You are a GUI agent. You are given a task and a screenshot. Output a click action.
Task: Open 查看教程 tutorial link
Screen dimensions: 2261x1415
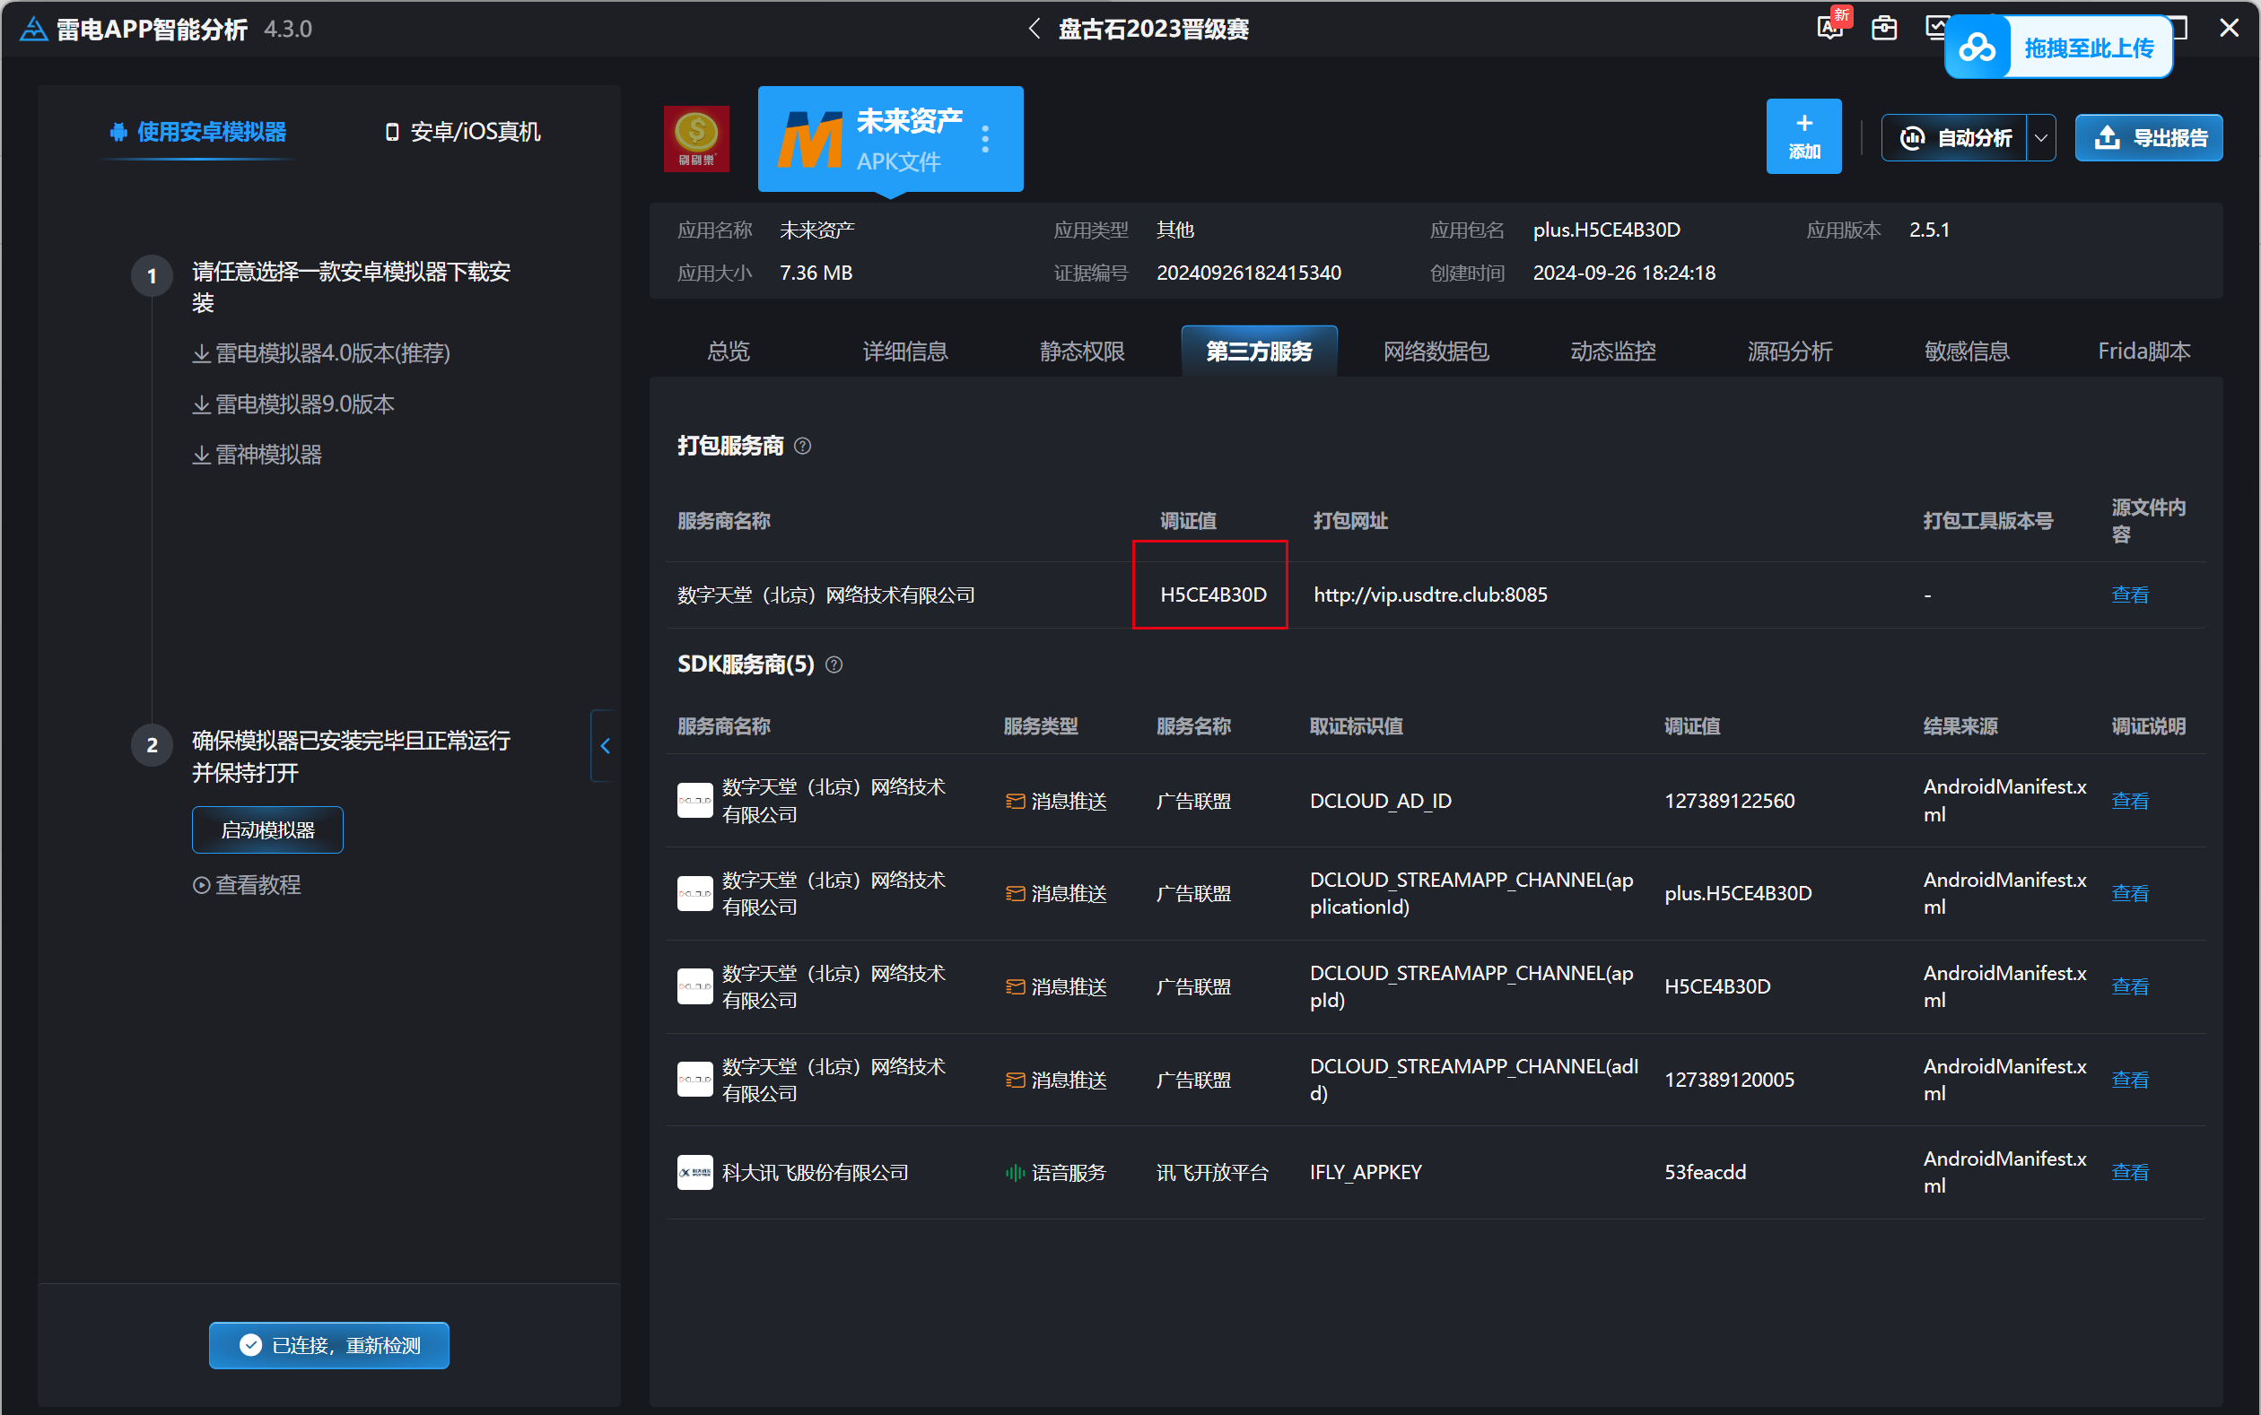click(247, 885)
